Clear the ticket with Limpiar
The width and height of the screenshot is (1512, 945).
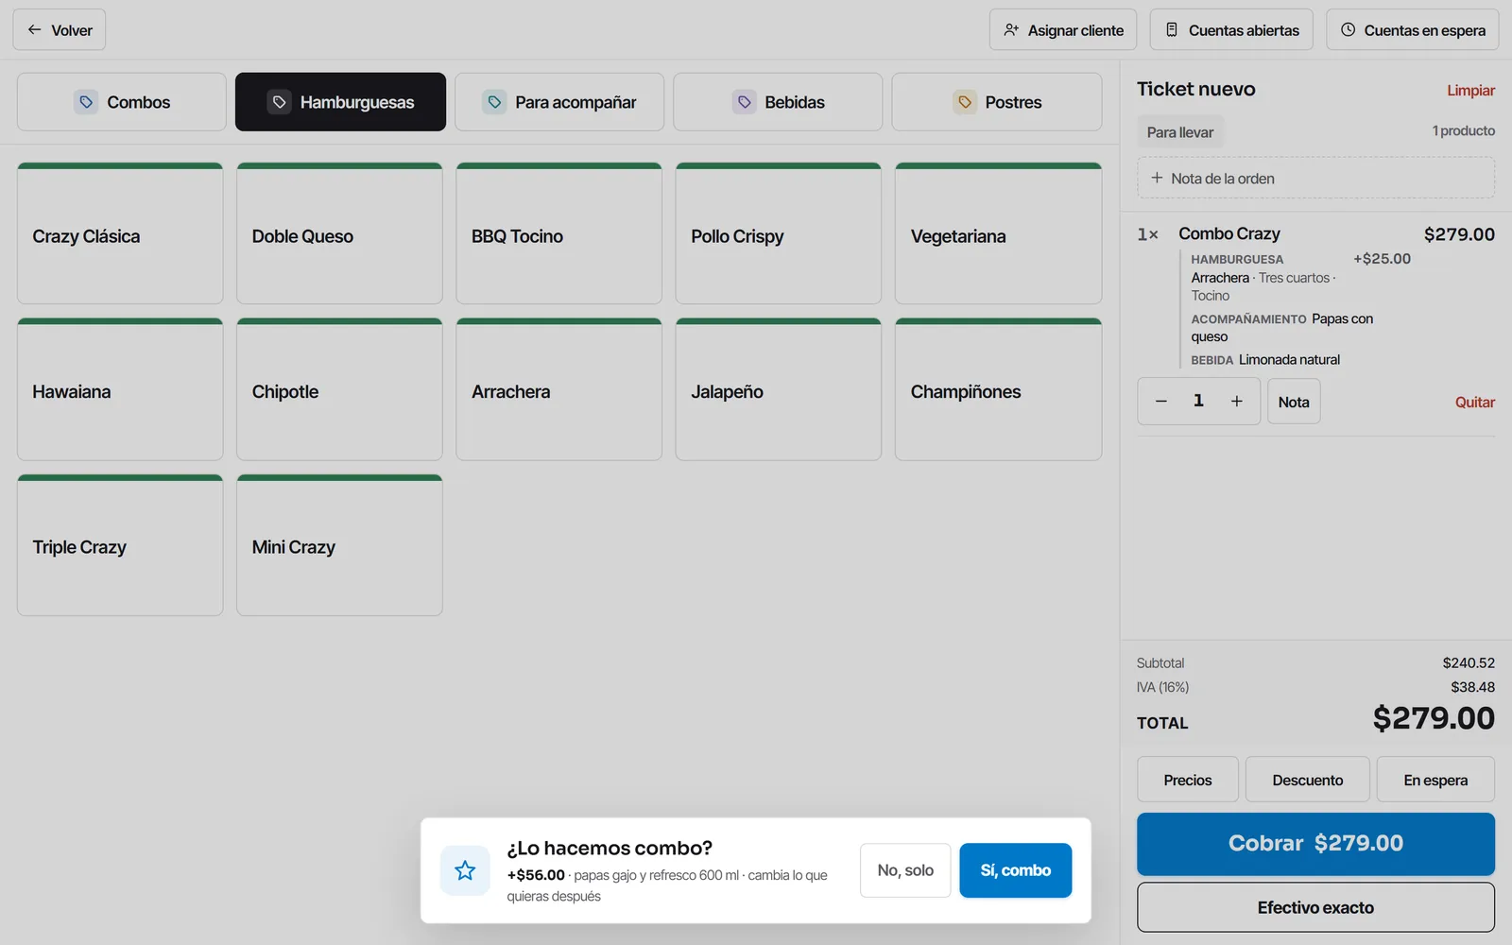[x=1470, y=91]
